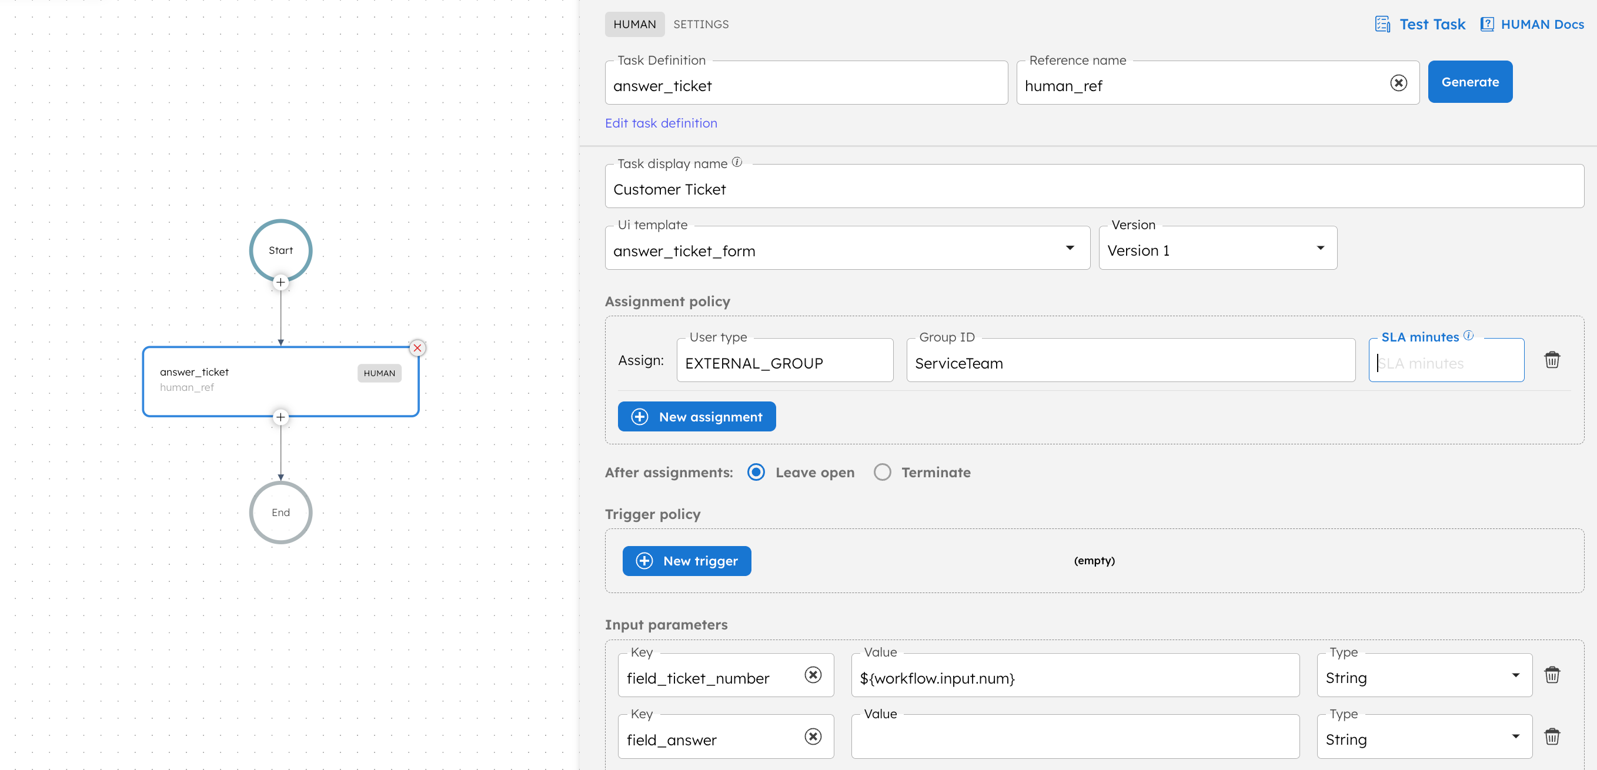This screenshot has width=1597, height=770.
Task: Click the SLA minutes info icon
Action: click(1468, 336)
